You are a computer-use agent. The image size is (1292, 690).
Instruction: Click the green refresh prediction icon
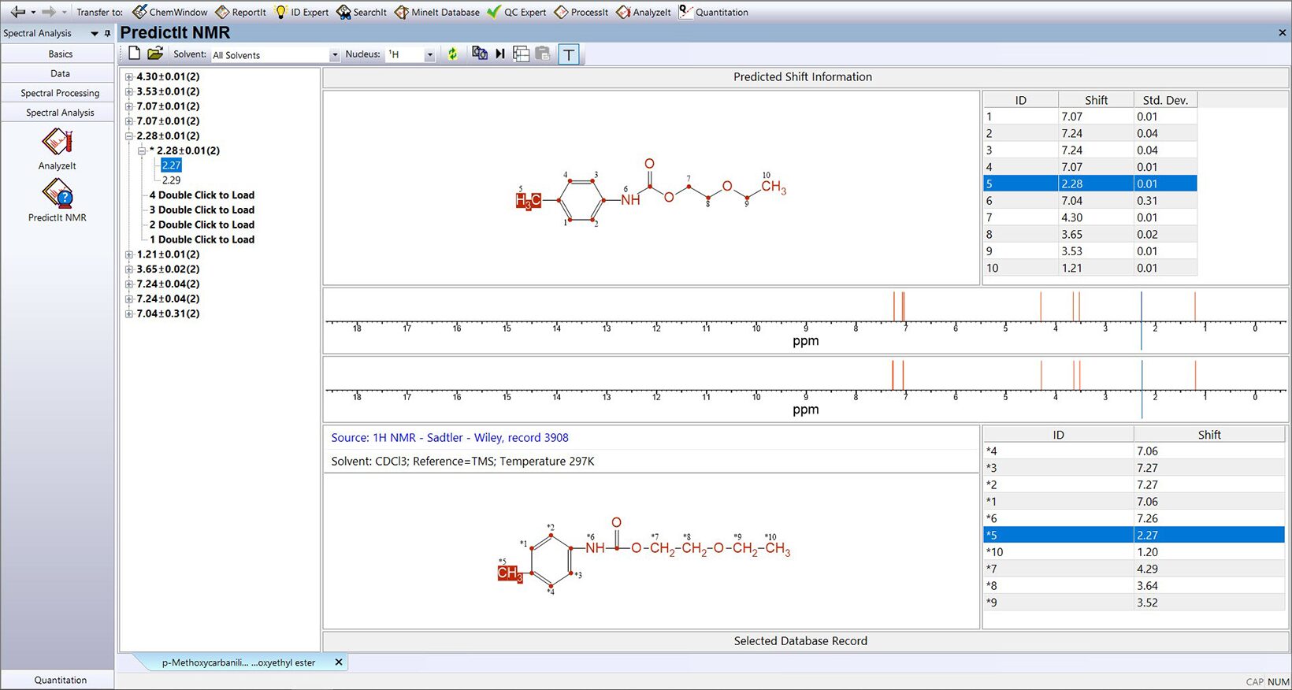[x=452, y=54]
